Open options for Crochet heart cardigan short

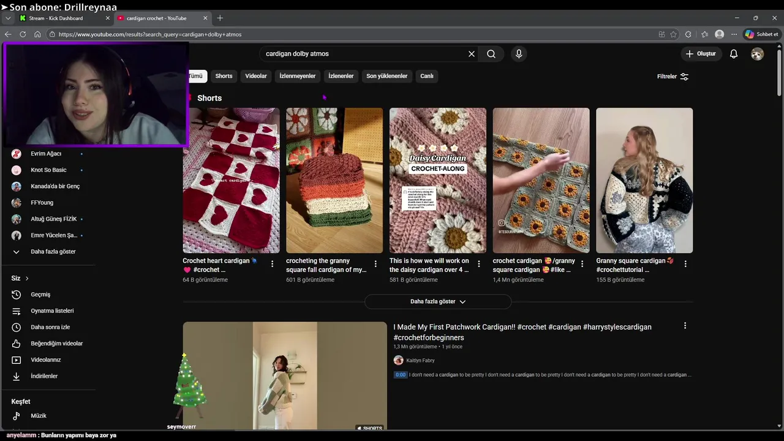pyautogui.click(x=273, y=264)
